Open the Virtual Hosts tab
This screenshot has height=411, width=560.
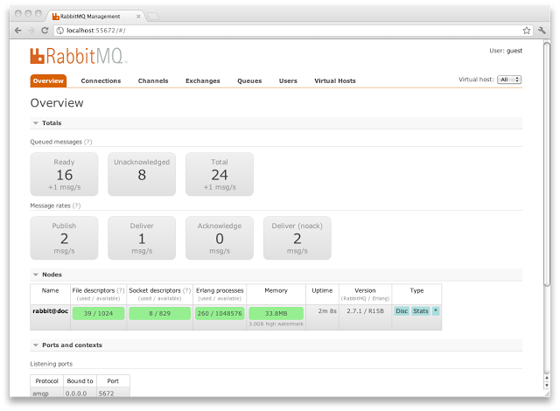click(x=335, y=81)
